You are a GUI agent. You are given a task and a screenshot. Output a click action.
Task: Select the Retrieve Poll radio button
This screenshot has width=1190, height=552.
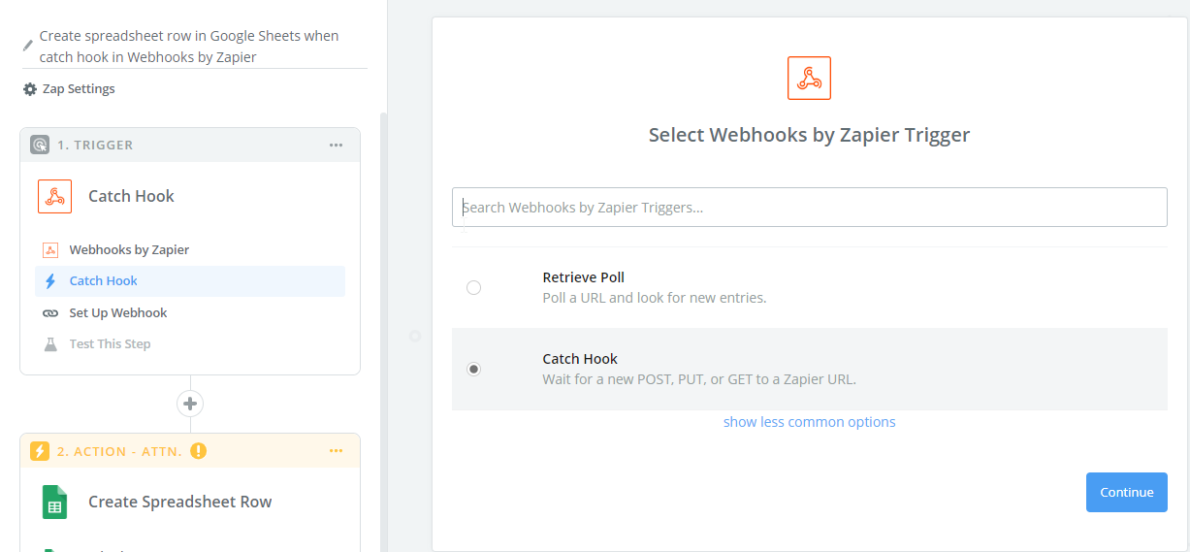coord(473,287)
